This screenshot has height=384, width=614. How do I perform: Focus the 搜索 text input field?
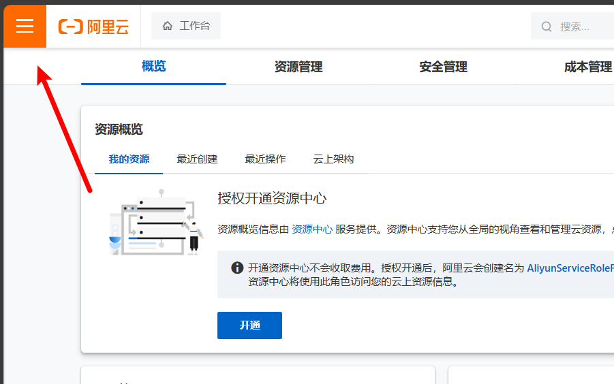(x=583, y=27)
